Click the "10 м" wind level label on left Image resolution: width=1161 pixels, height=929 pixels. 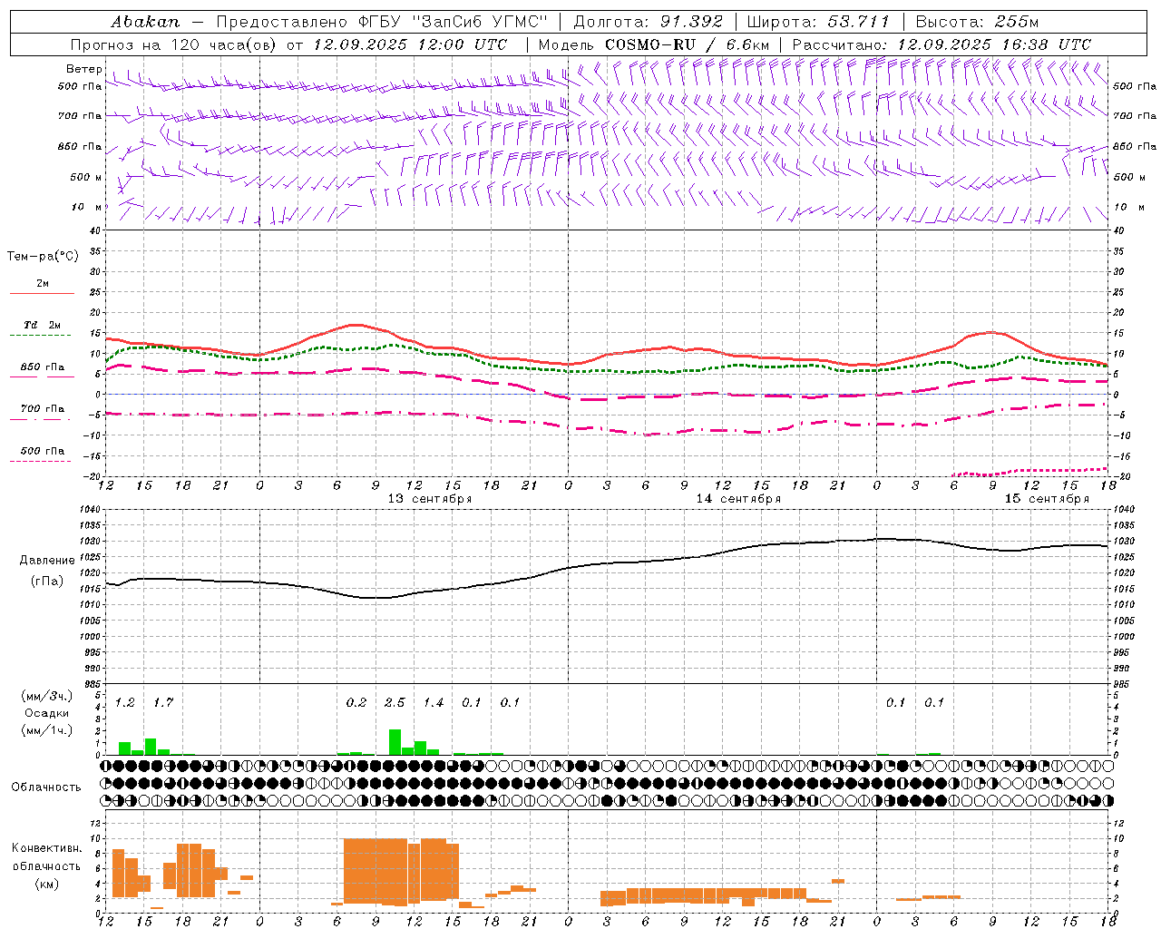(87, 207)
